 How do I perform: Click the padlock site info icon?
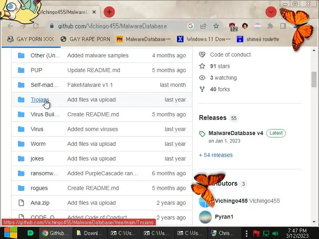[x=52, y=26]
